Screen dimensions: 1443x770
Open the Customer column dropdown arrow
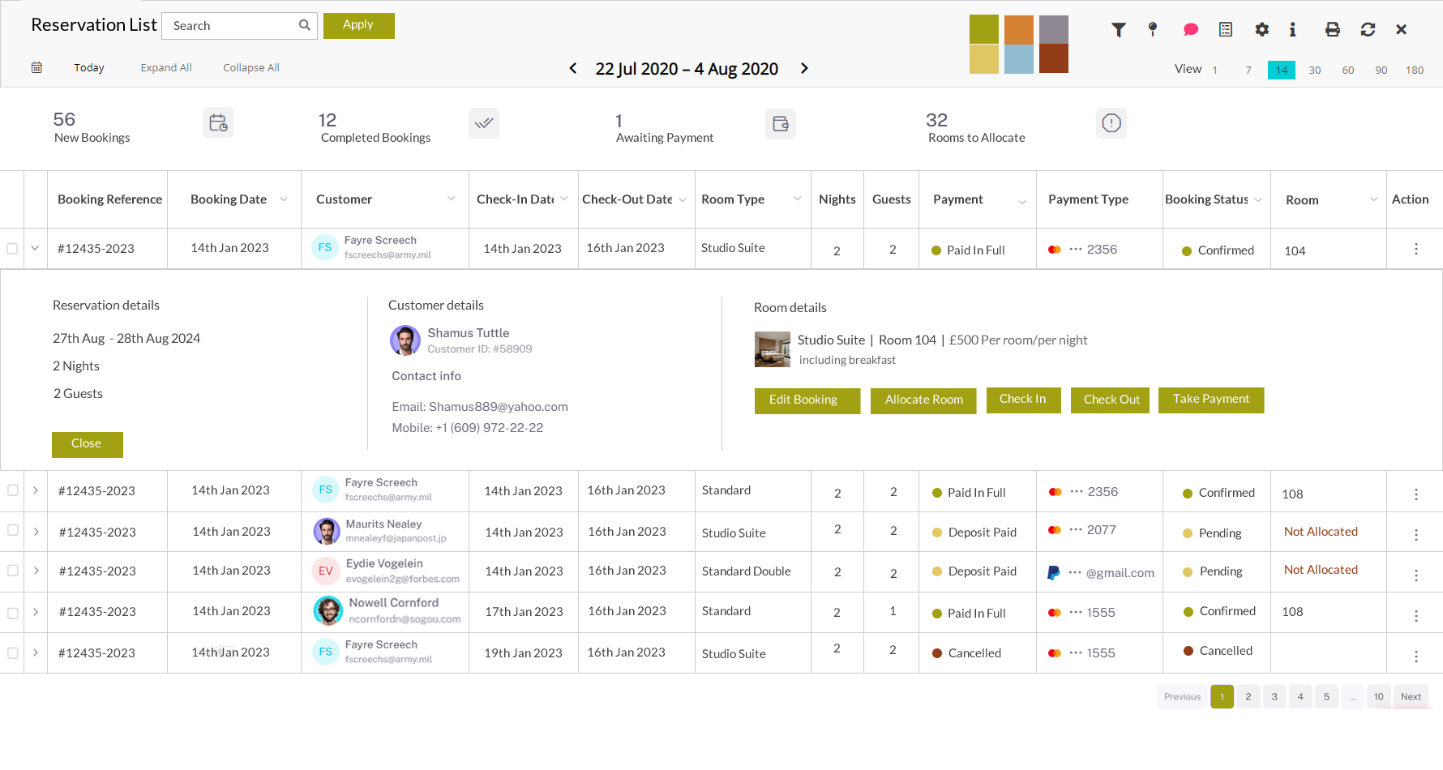tap(452, 199)
